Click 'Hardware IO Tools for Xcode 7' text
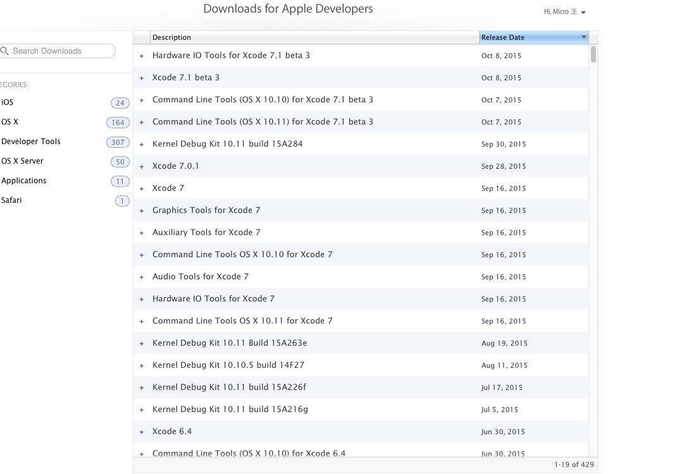 (x=213, y=298)
